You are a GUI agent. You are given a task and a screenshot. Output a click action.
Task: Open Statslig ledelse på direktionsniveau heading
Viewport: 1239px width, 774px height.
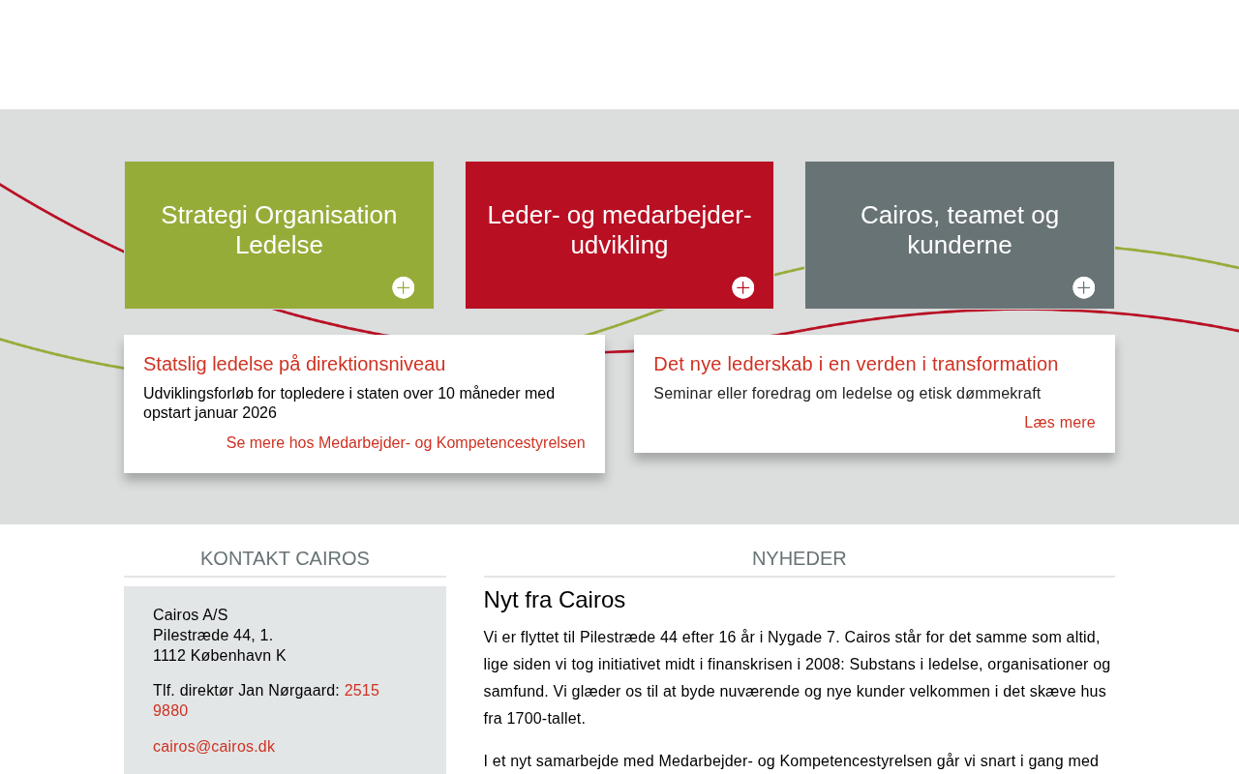[294, 364]
